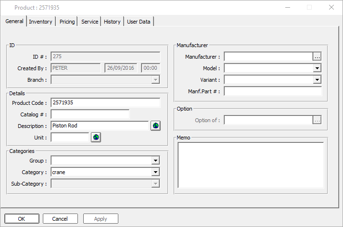Open Option of lookup ellipsis button
The image size is (343, 227).
317,120
